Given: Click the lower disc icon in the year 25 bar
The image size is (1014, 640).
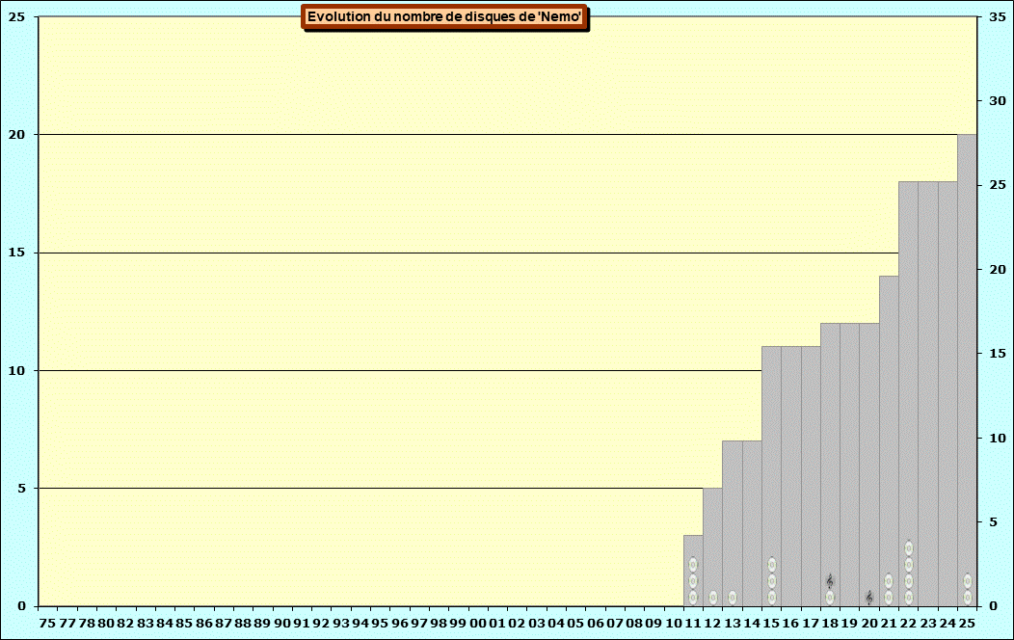Looking at the screenshot, I should point(968,598).
